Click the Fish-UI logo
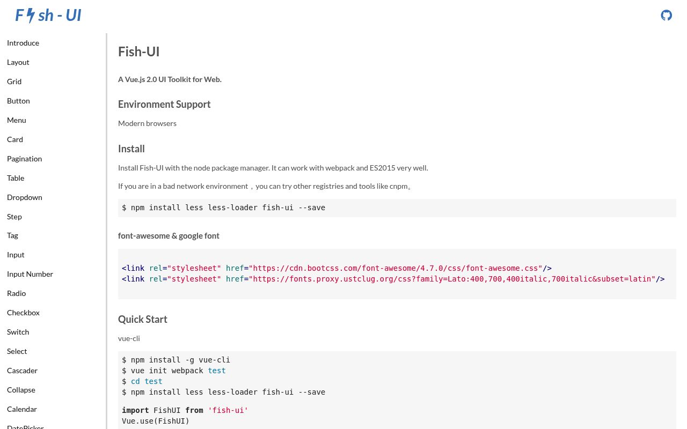Image resolution: width=687 pixels, height=429 pixels. 48,15
